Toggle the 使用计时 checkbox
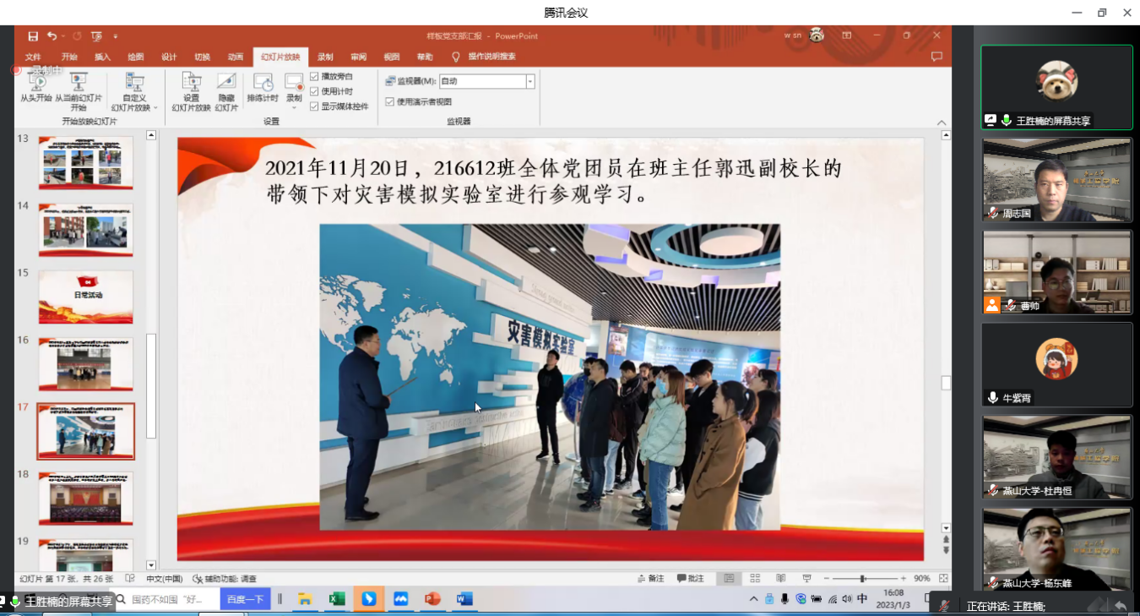This screenshot has height=616, width=1140. pyautogui.click(x=314, y=91)
